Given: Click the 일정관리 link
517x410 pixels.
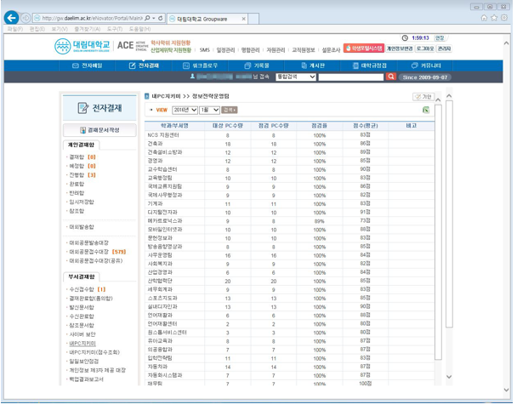Looking at the screenshot, I should click(225, 50).
